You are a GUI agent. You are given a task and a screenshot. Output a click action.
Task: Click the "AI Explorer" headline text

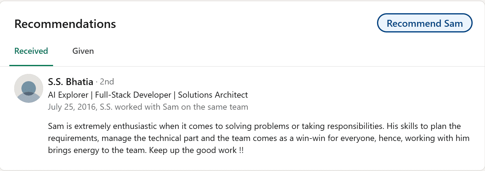(68, 95)
